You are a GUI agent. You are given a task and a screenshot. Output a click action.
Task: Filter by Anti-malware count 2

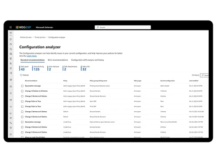tap(53, 68)
